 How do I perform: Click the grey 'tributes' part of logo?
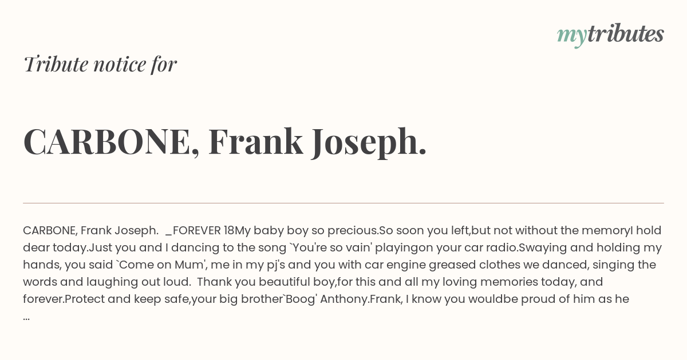pos(626,34)
